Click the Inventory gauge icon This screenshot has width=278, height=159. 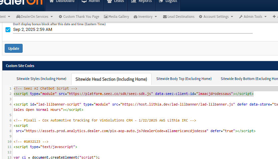point(136,17)
